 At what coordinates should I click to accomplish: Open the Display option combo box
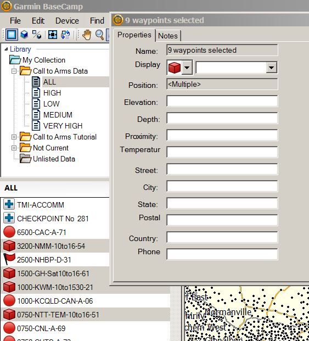pyautogui.click(x=237, y=68)
